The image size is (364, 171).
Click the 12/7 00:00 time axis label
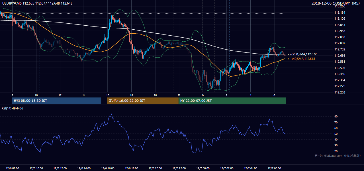click(x=203, y=168)
